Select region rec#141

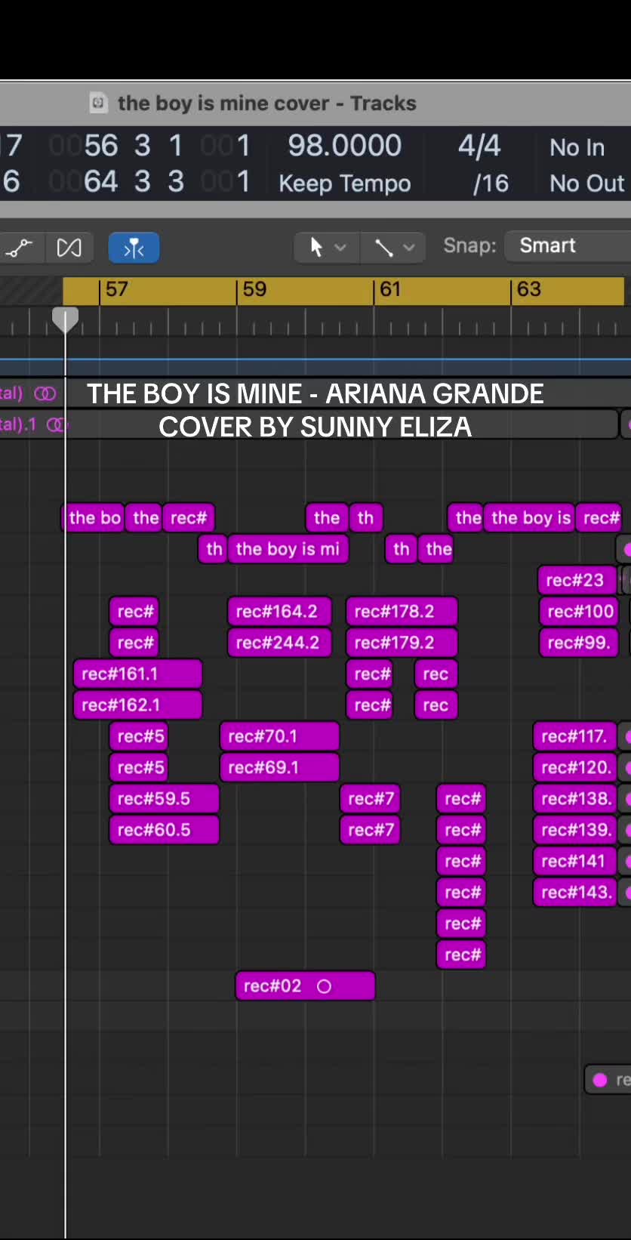[574, 861]
